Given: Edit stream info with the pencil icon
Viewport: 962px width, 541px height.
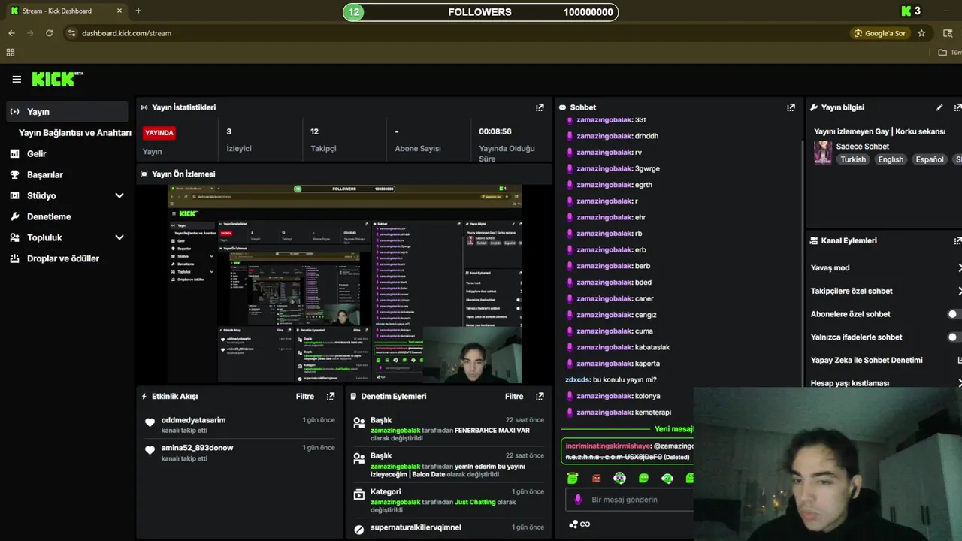Looking at the screenshot, I should tap(939, 107).
